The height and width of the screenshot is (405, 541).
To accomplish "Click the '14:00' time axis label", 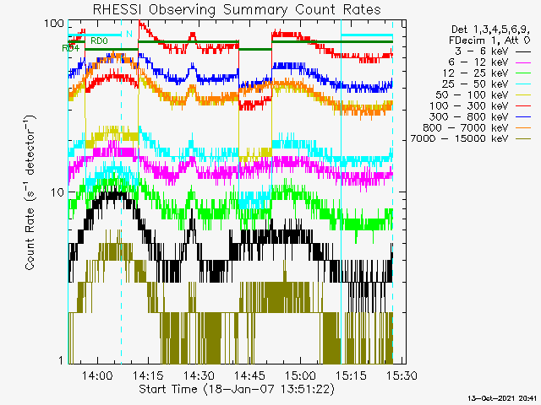I will pyautogui.click(x=97, y=375).
